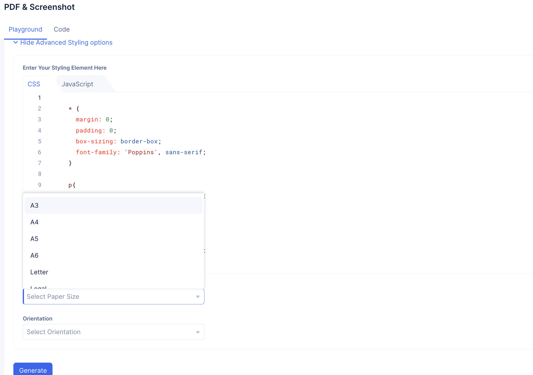This screenshot has height=375, width=533.
Task: Pick A5 paper size option
Action: coord(35,239)
